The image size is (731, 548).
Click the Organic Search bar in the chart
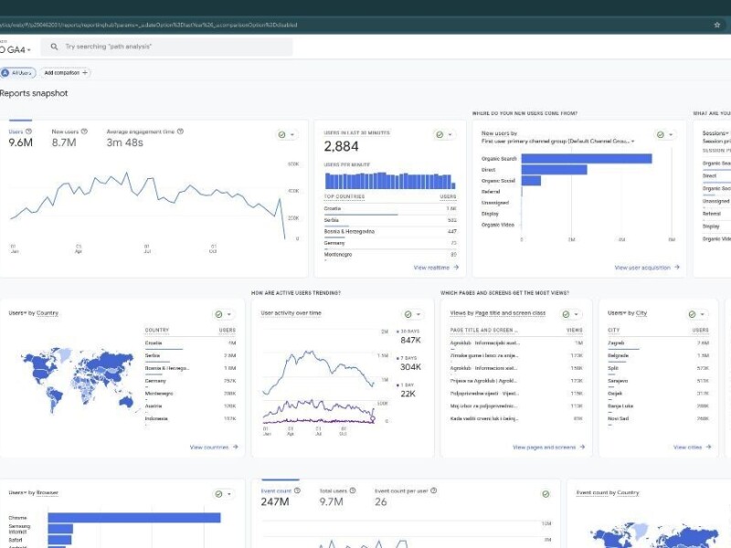586,158
